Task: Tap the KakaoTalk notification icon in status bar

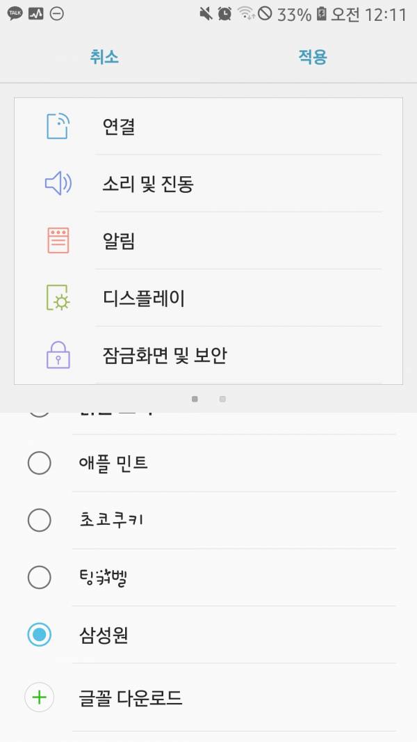Action: click(x=15, y=14)
